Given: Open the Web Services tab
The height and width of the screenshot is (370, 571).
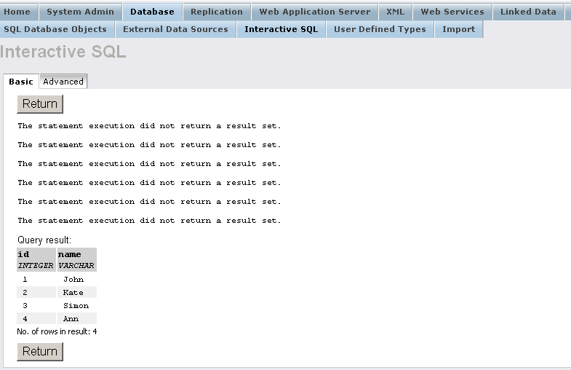Looking at the screenshot, I should pyautogui.click(x=452, y=12).
